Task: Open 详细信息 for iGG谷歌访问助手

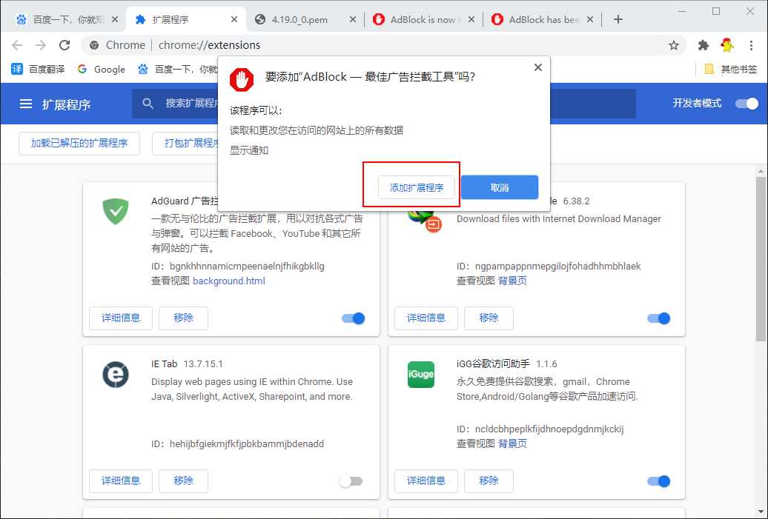Action: coord(426,481)
